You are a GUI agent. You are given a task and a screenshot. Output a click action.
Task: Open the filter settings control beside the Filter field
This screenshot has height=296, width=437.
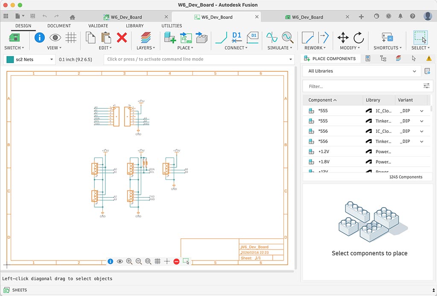tap(426, 86)
